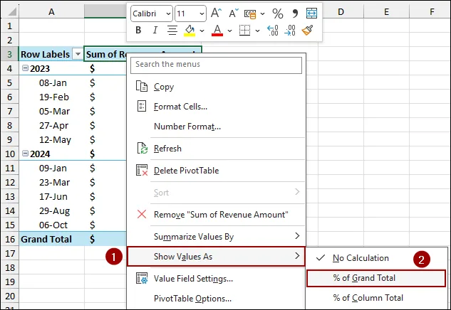Click the Copy icon

142,86
